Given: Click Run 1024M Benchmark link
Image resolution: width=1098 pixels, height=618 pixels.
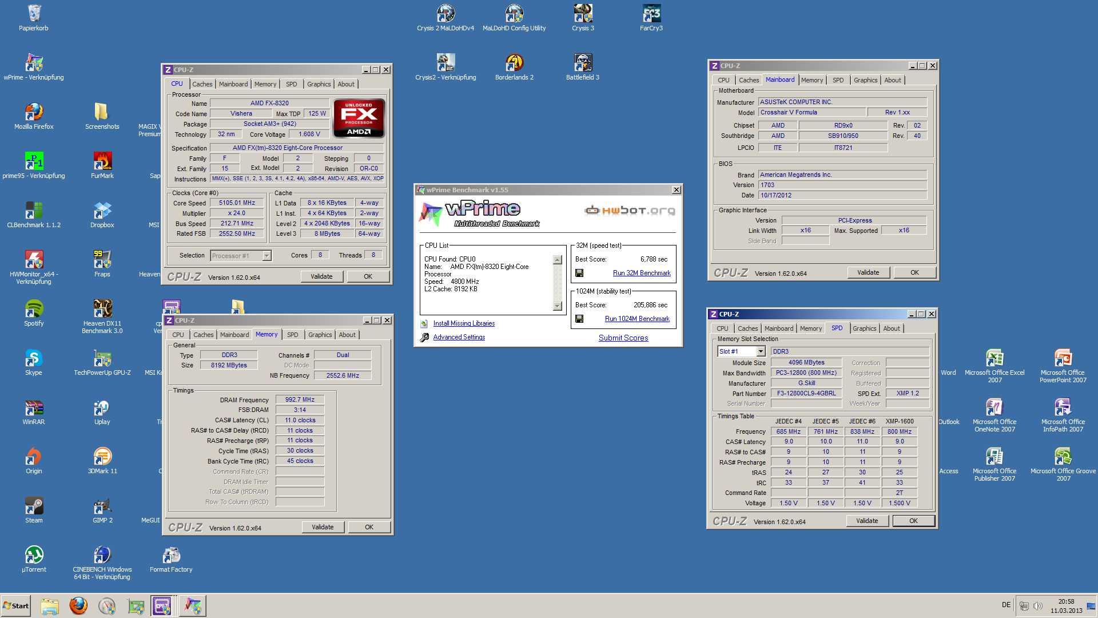Looking at the screenshot, I should tap(637, 319).
